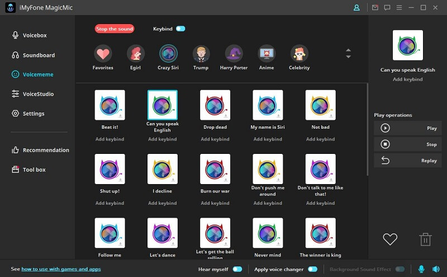Open Recommendation page

[40, 150]
